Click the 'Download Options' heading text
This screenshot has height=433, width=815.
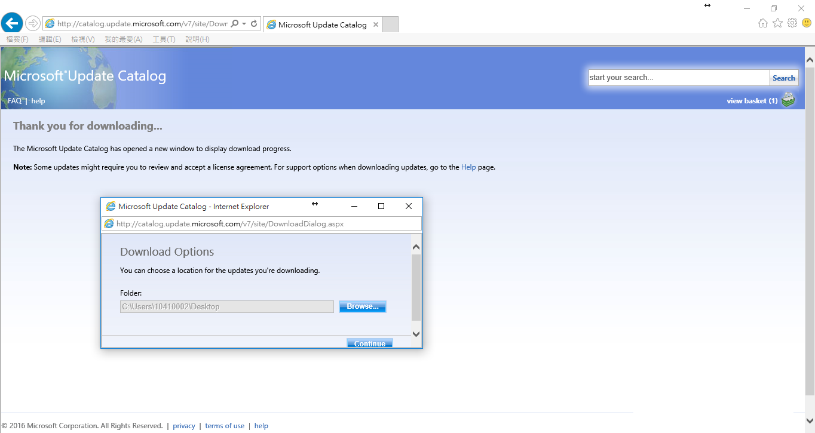(x=167, y=252)
